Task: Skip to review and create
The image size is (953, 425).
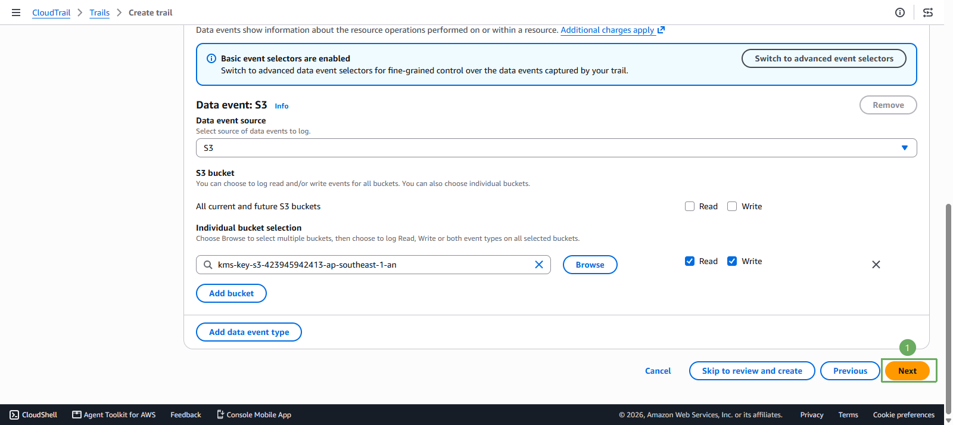Action: click(752, 371)
